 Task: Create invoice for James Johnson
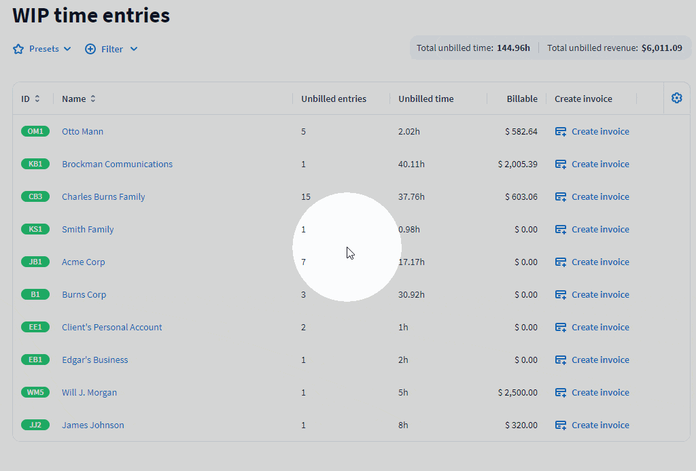tap(599, 425)
